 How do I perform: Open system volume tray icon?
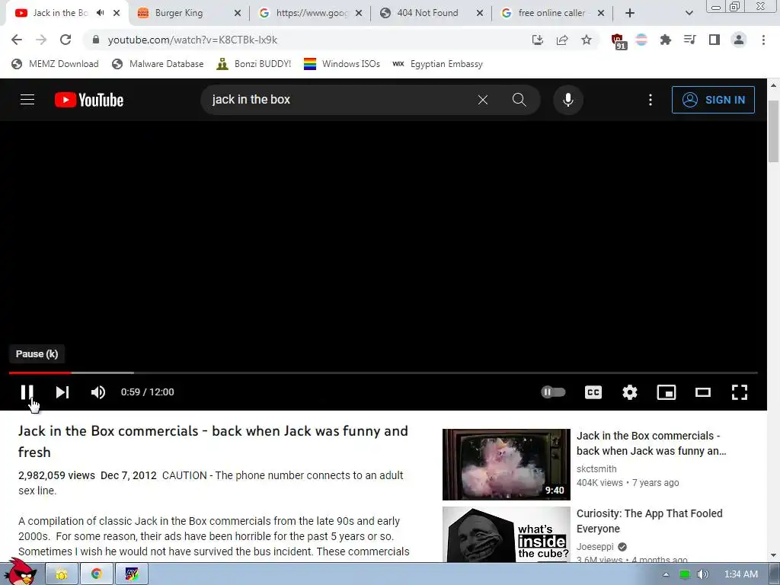point(703,574)
